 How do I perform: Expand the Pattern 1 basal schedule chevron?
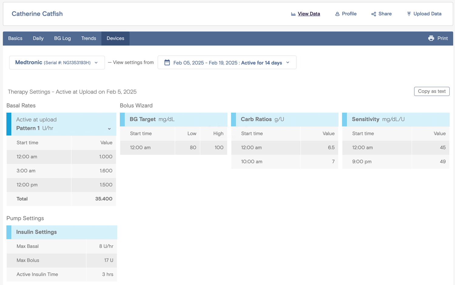click(109, 129)
